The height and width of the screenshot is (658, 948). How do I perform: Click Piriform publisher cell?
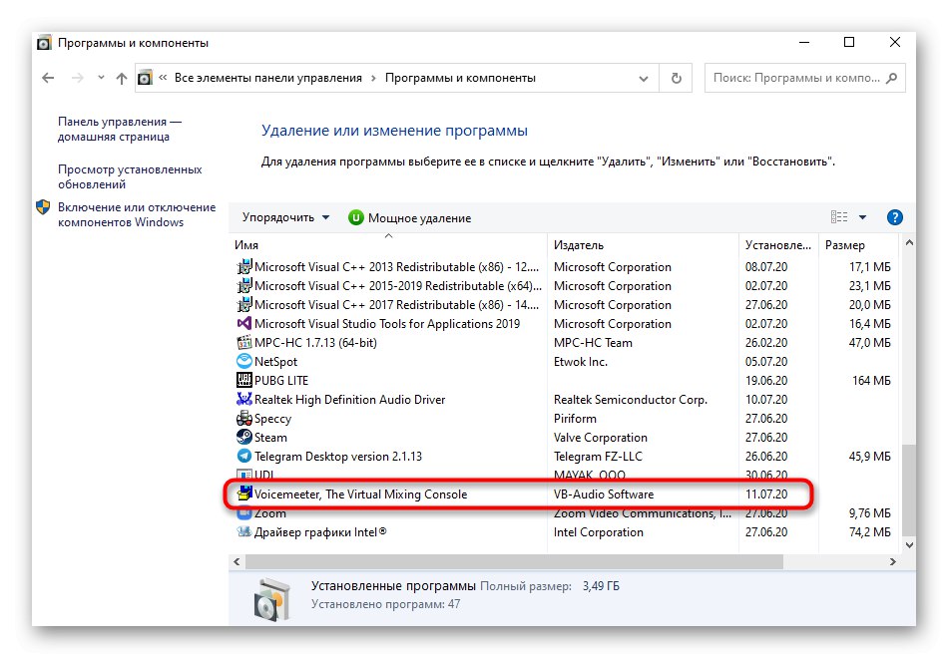click(575, 418)
